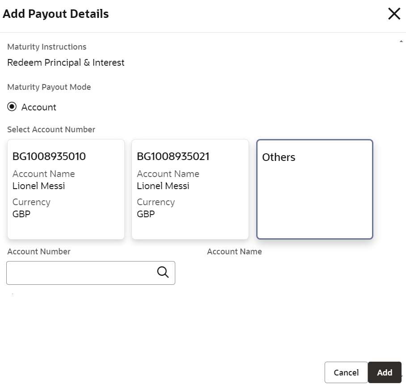Click Lionel Messi name in BG1008935010 card
Image resolution: width=406 pixels, height=384 pixels.
pos(39,186)
